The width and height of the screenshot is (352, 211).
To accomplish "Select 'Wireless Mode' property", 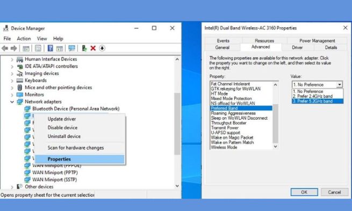I will pyautogui.click(x=224, y=147).
